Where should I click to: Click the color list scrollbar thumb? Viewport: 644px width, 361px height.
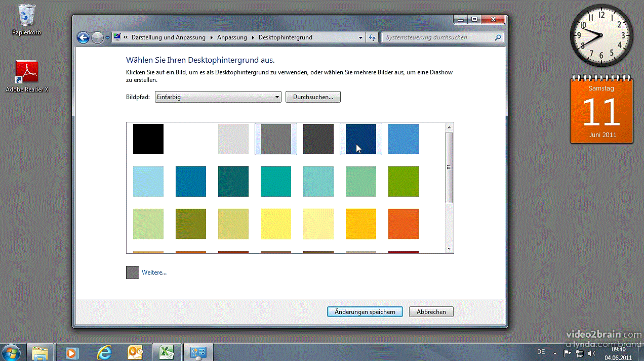click(449, 168)
